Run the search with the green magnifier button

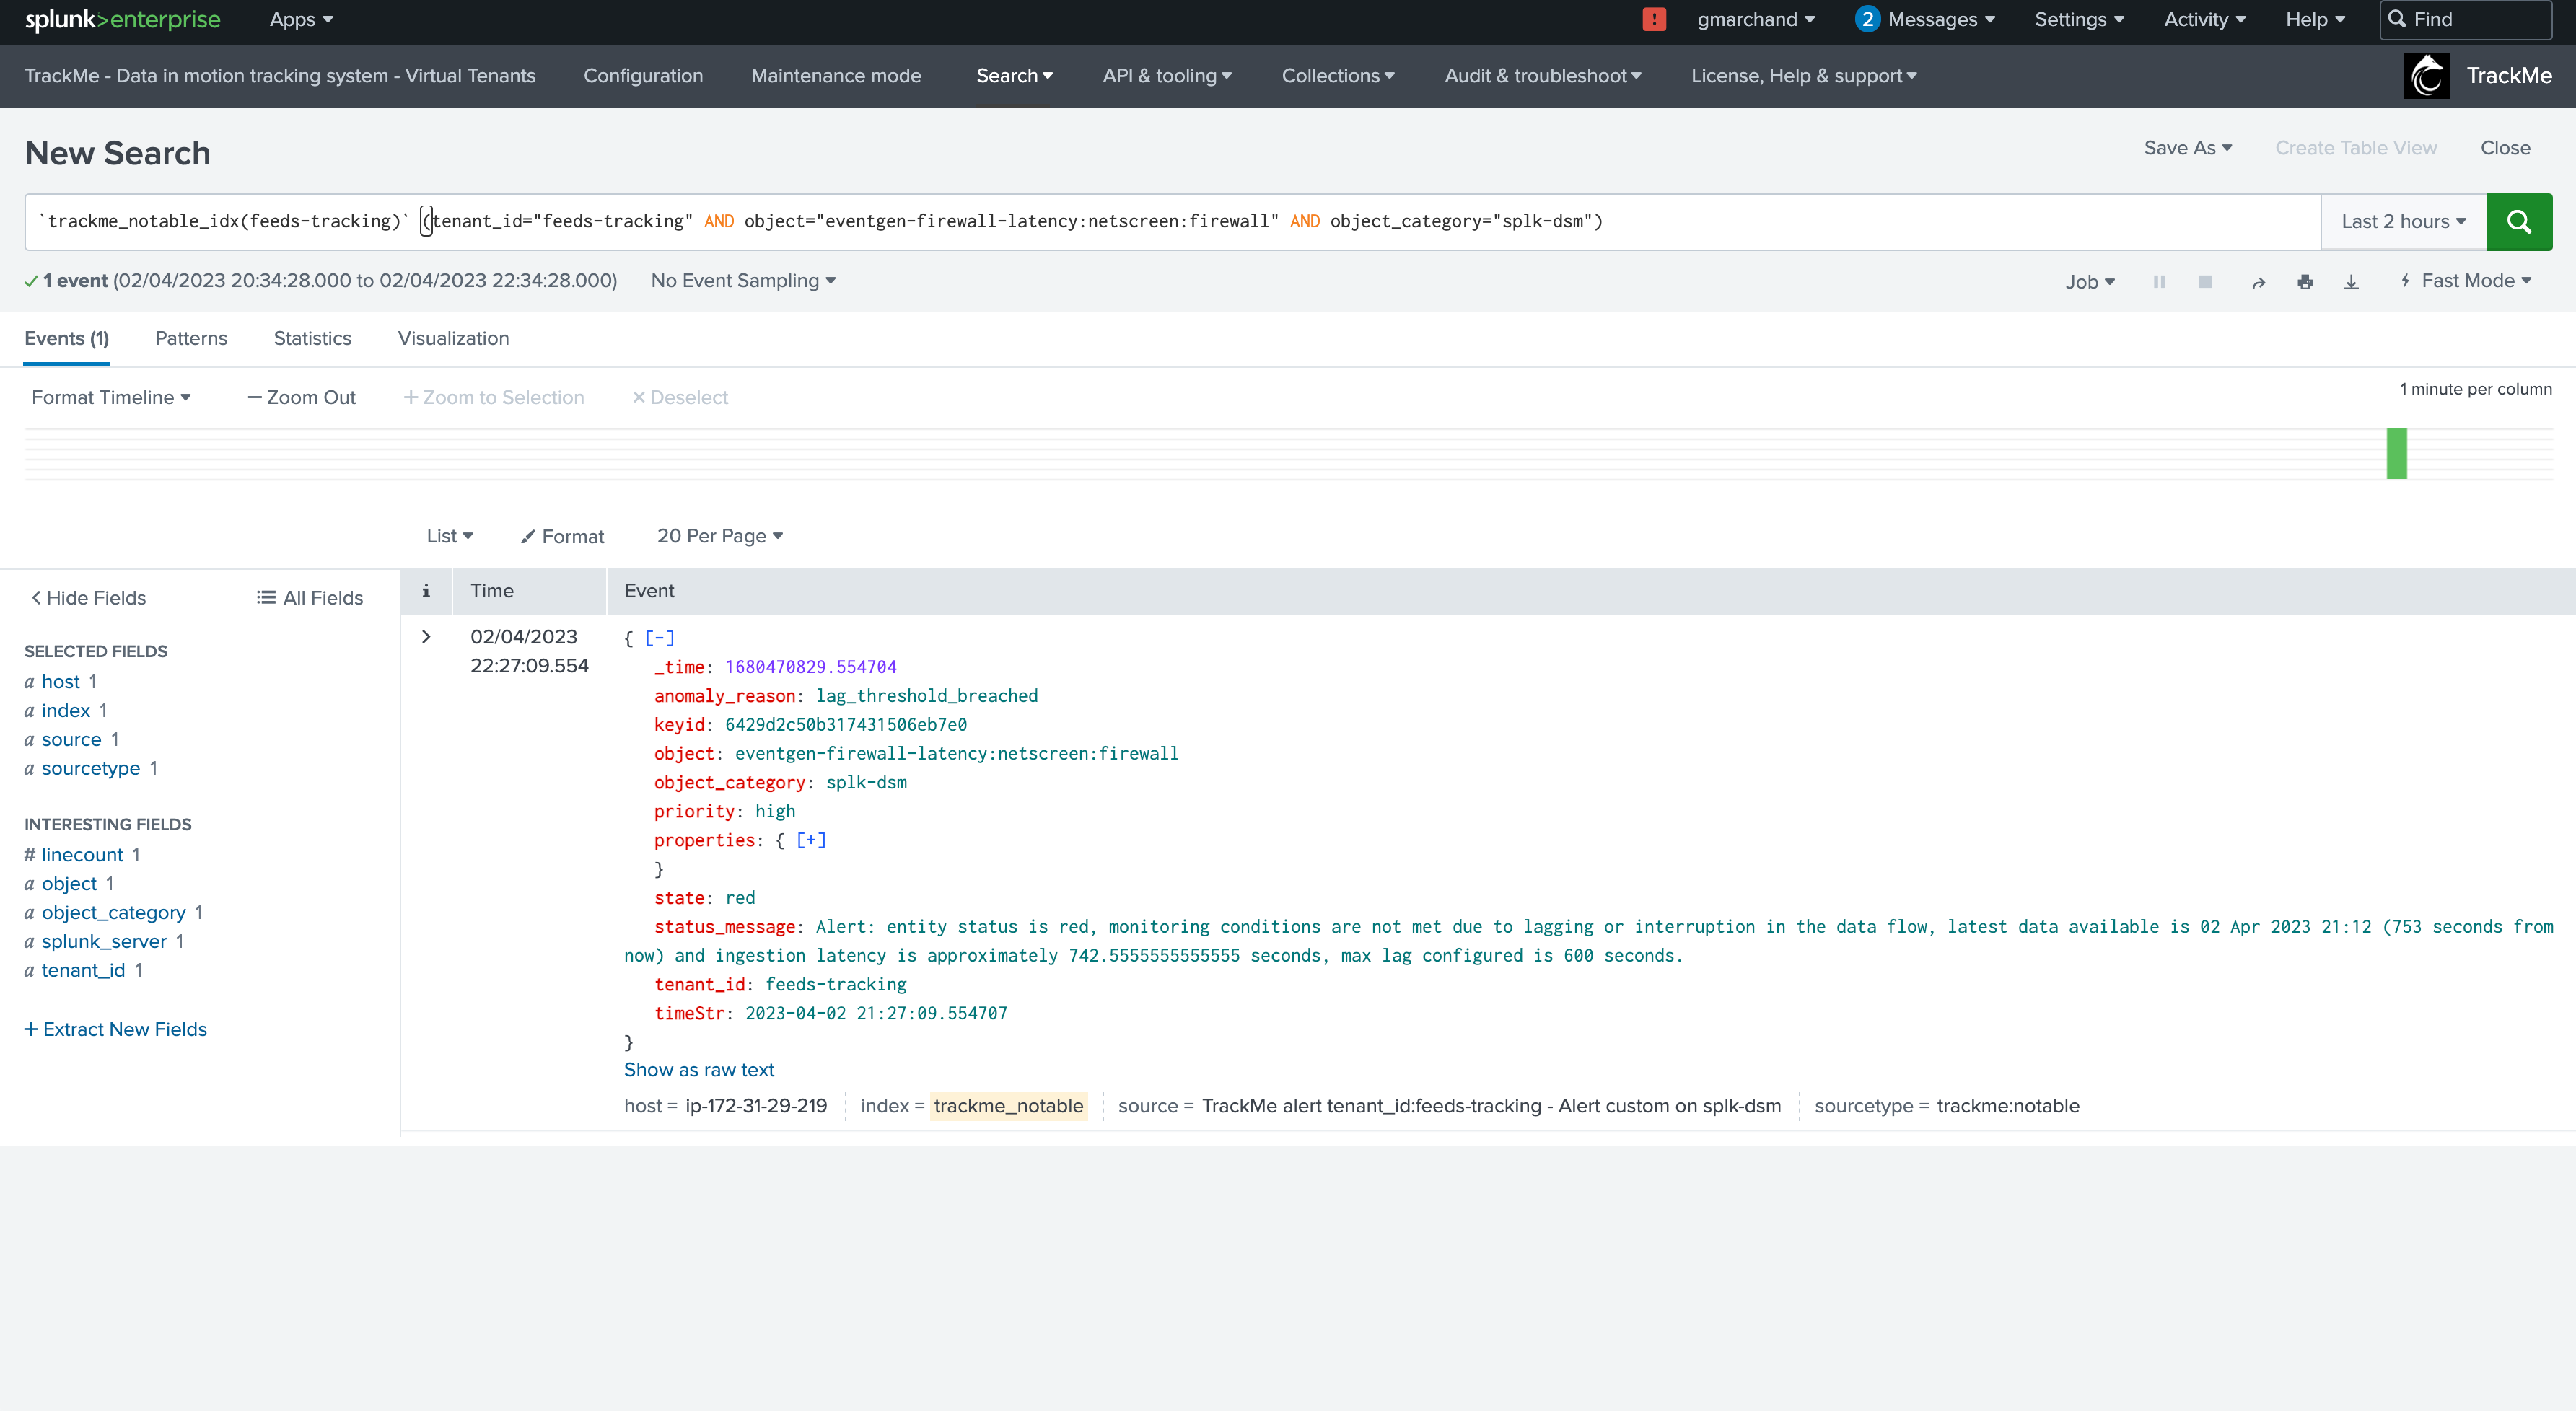(2518, 221)
